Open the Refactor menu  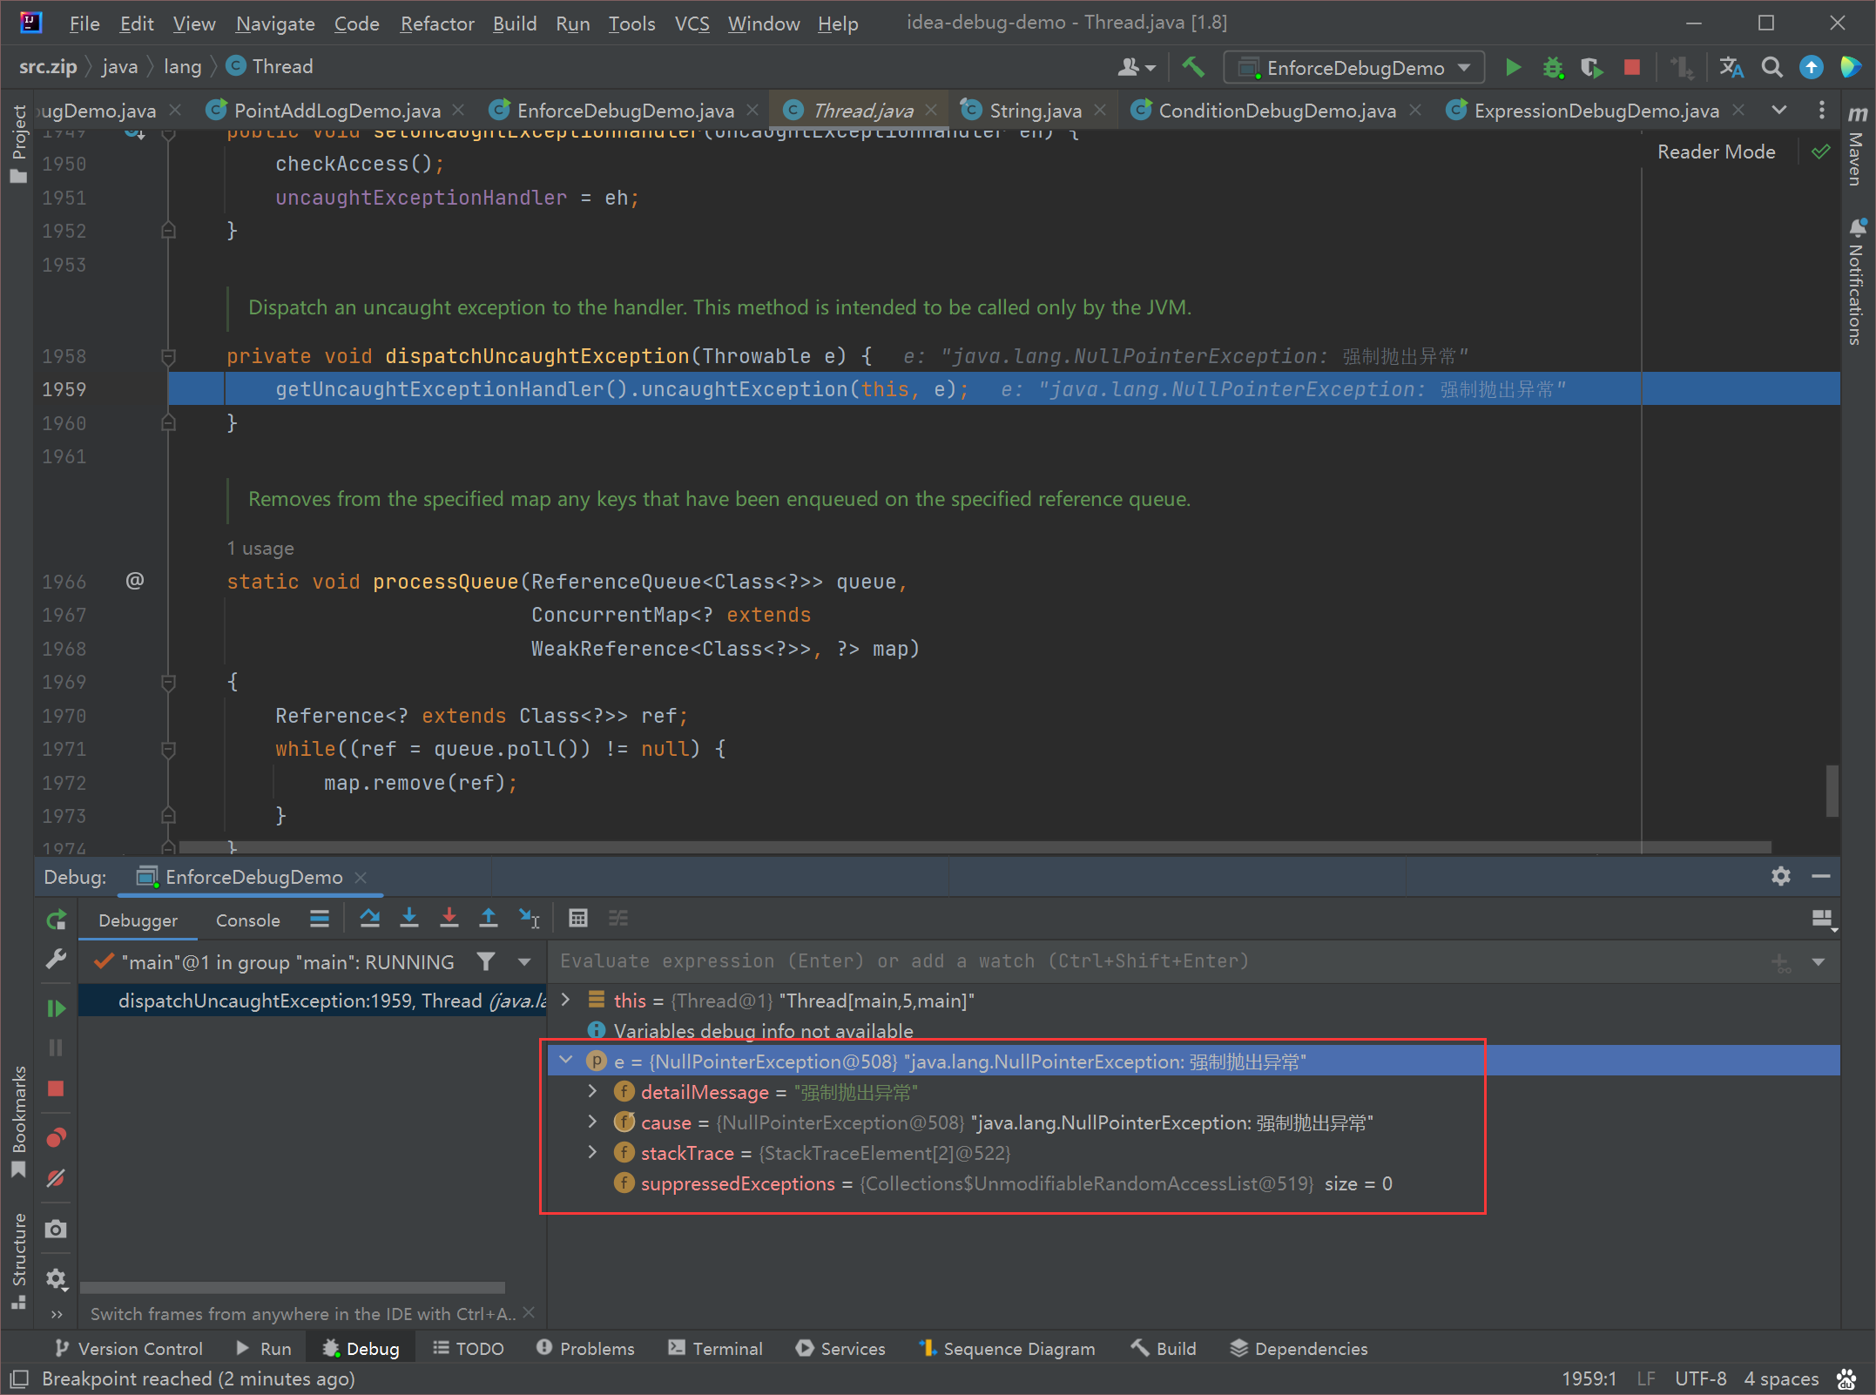tap(437, 24)
